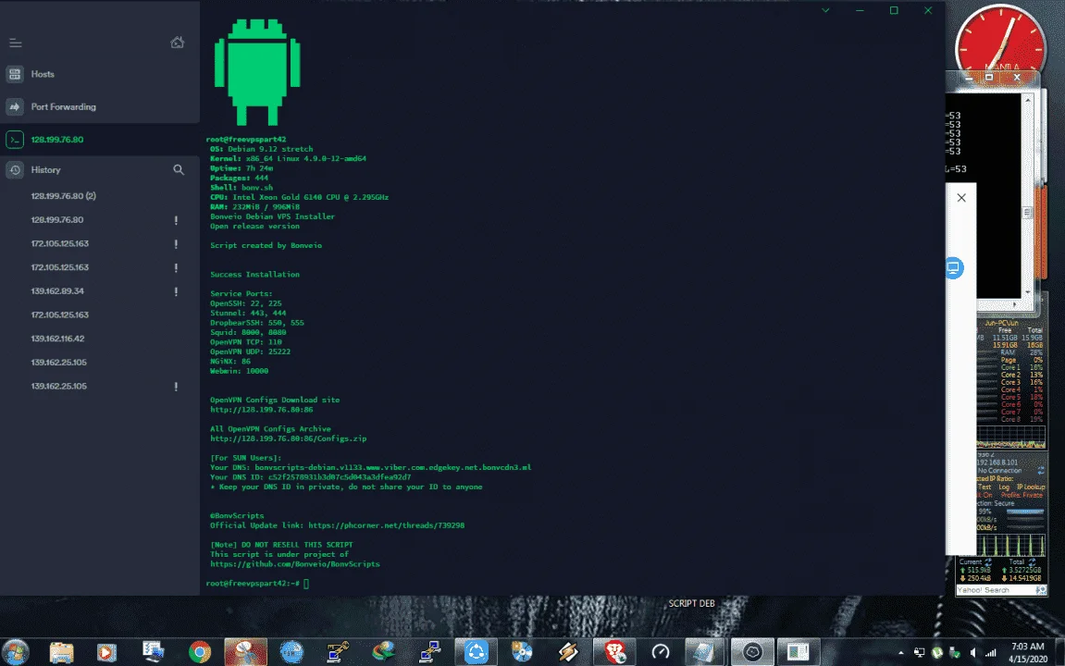The image size is (1065, 666).
Task: Click the phcorner.net update link text
Action: pos(387,525)
